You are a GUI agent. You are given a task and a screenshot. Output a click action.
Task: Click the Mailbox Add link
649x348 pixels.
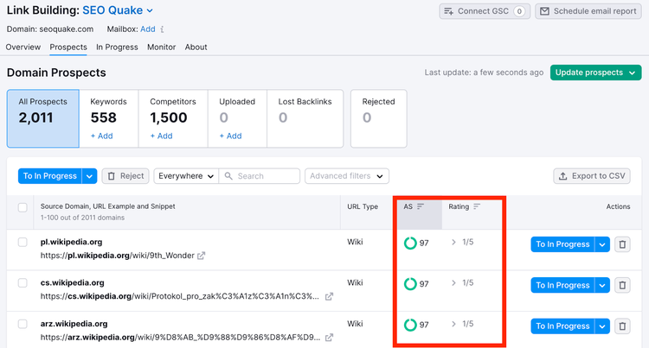[x=148, y=29]
